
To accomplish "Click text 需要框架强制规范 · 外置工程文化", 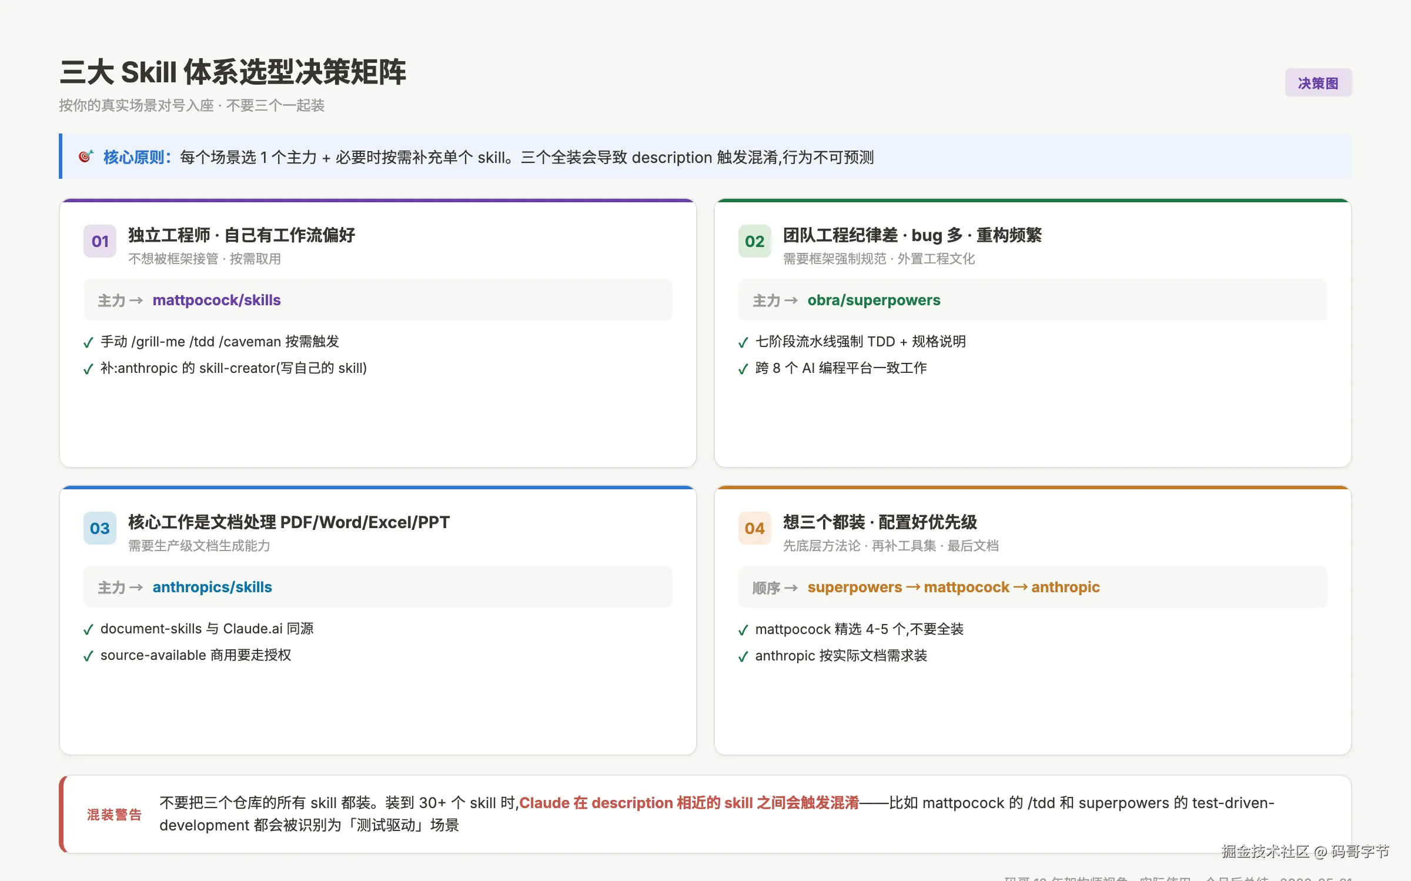I will click(x=879, y=259).
